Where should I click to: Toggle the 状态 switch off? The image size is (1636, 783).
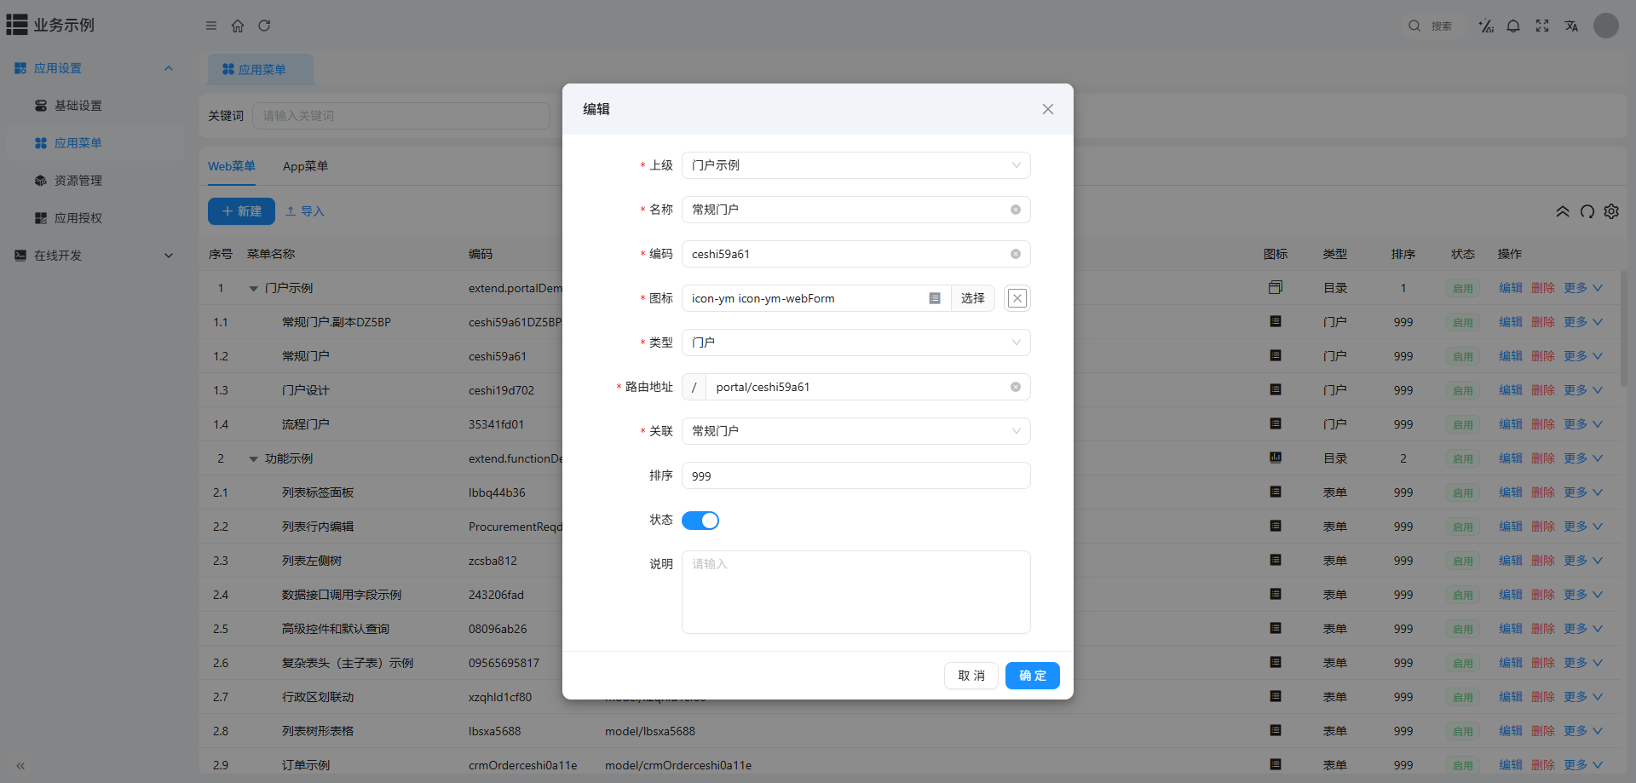point(700,521)
